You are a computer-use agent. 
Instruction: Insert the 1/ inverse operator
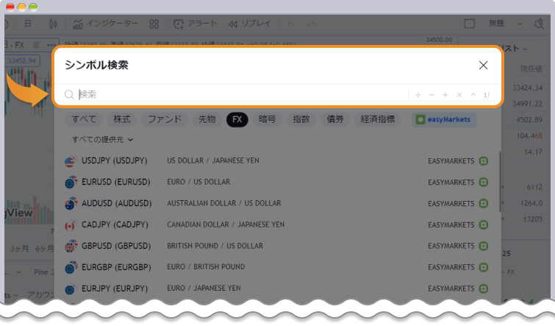point(487,95)
